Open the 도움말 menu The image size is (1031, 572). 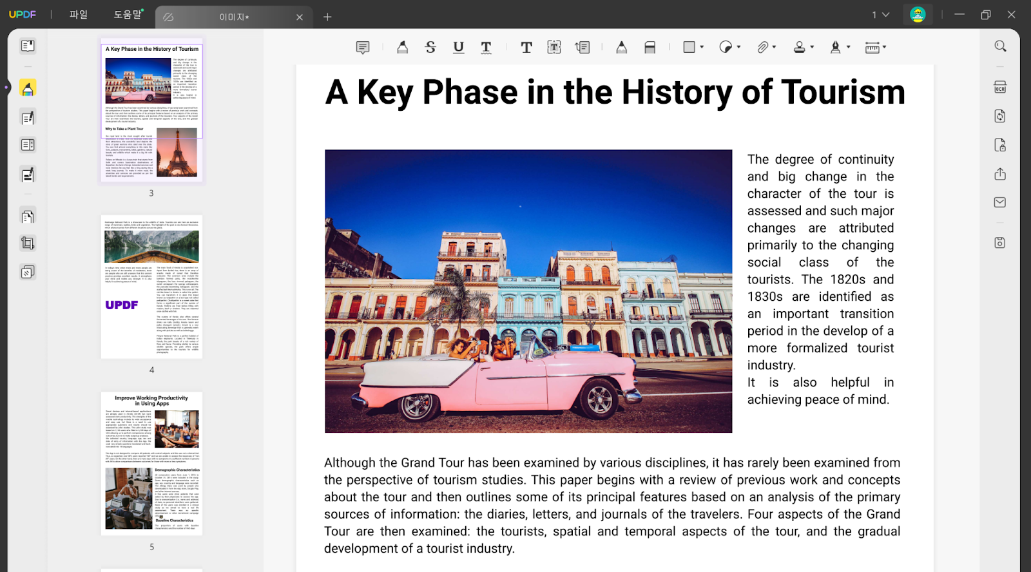[x=128, y=14]
